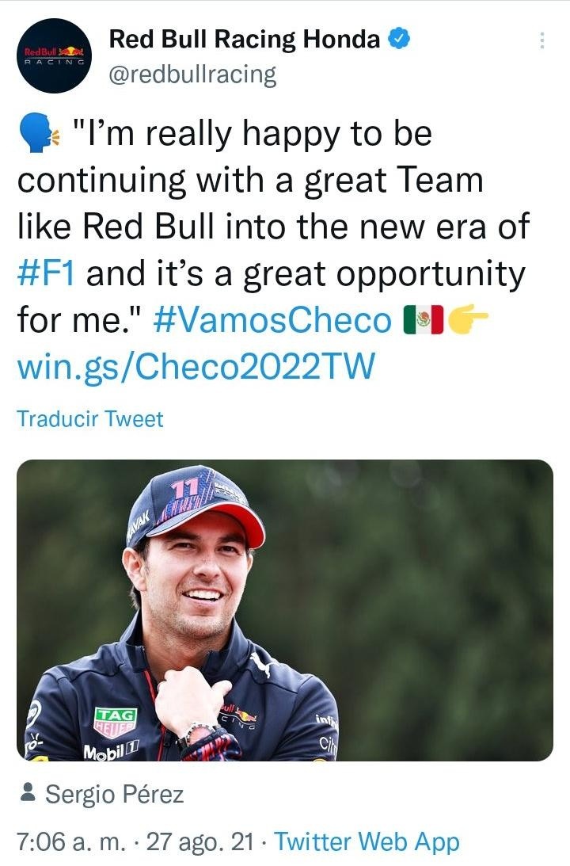Viewport: 570px width, 866px height.
Task: Open the three-dot tweet options menu
Action: point(542,40)
